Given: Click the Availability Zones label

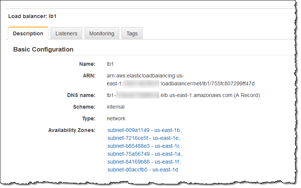Looking at the screenshot, I should tap(72, 130).
